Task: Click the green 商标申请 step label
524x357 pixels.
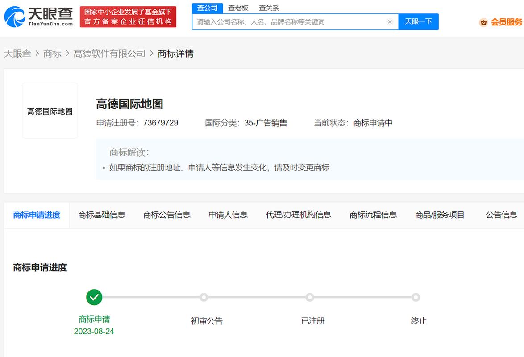Action: [94, 319]
